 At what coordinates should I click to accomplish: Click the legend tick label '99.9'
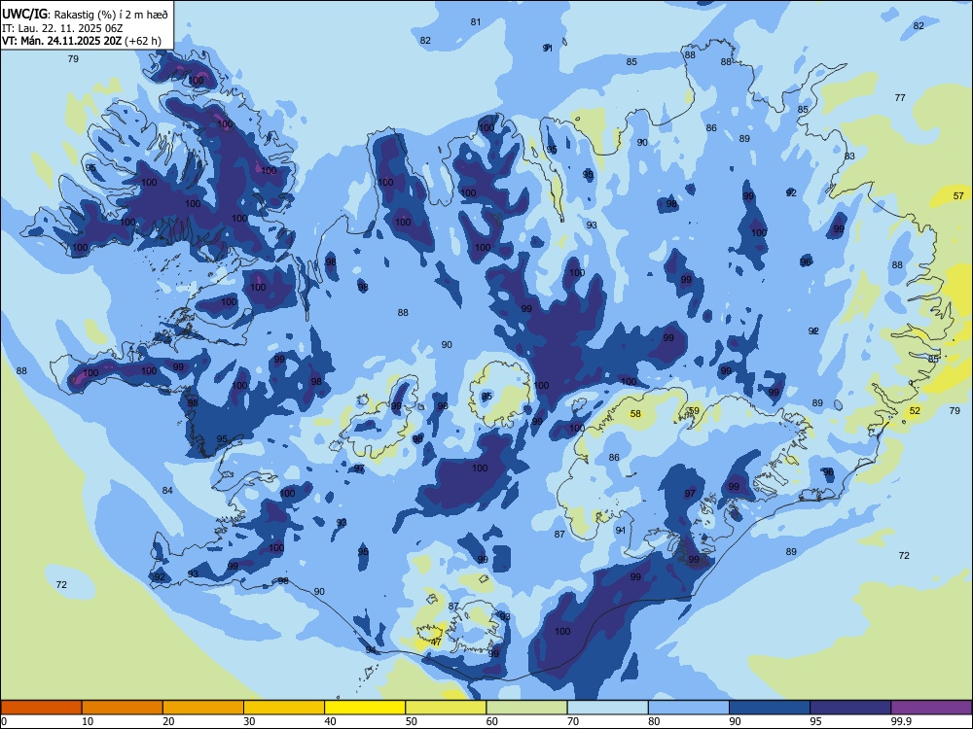901,721
